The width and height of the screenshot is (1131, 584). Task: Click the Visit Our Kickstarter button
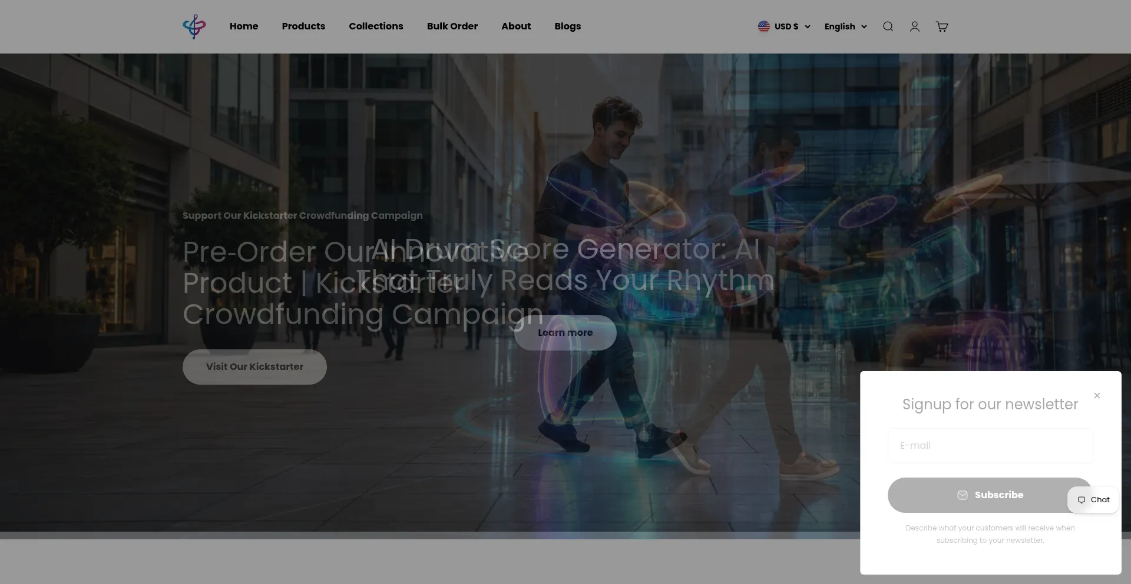click(254, 367)
